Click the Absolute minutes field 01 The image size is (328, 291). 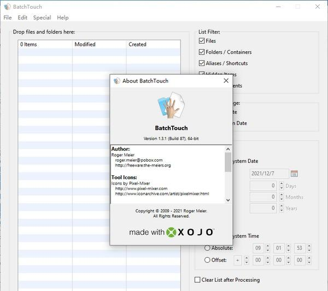pos(279,248)
